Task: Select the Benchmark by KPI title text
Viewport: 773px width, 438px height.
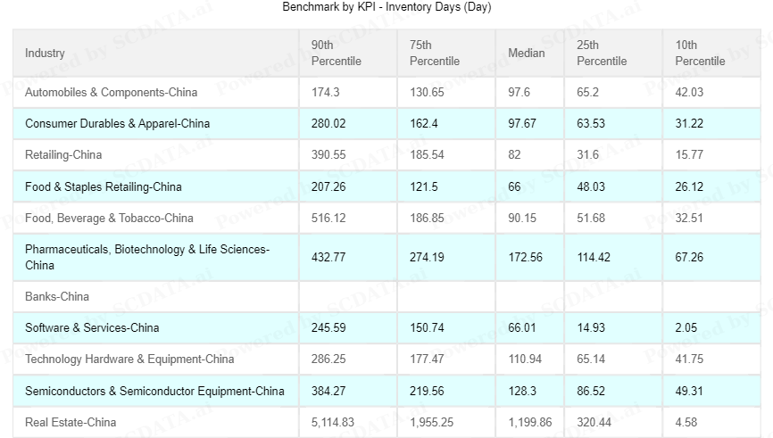Action: click(x=386, y=7)
